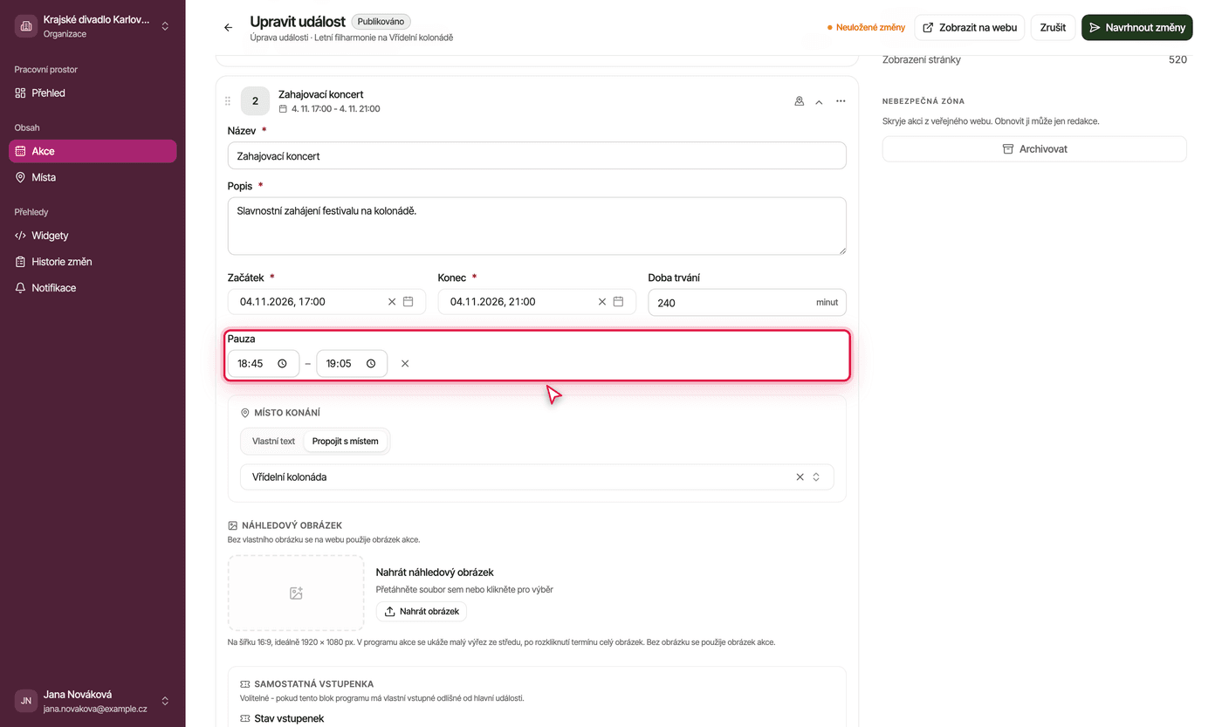This screenshot has height=727, width=1222.
Task: Click the Archivovat button
Action: (x=1034, y=149)
